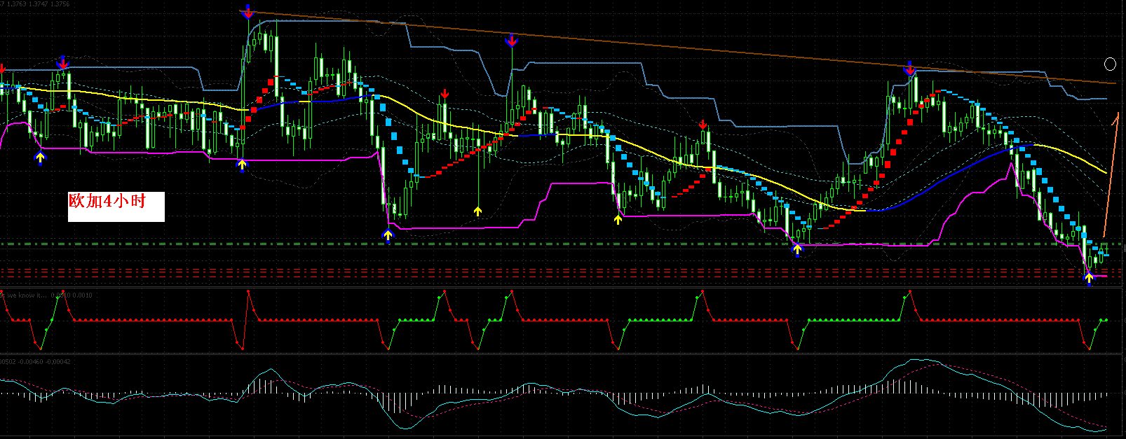Screen dimensions: 1126x439
Task: Click the buy arrow under the chart's lowest low
Action: 1089,279
